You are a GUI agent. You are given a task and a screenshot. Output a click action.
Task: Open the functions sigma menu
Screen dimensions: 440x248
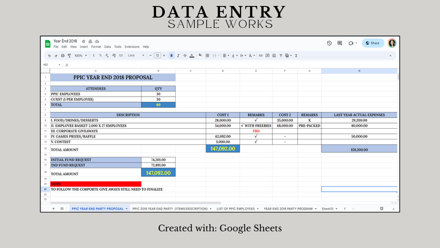[296, 55]
